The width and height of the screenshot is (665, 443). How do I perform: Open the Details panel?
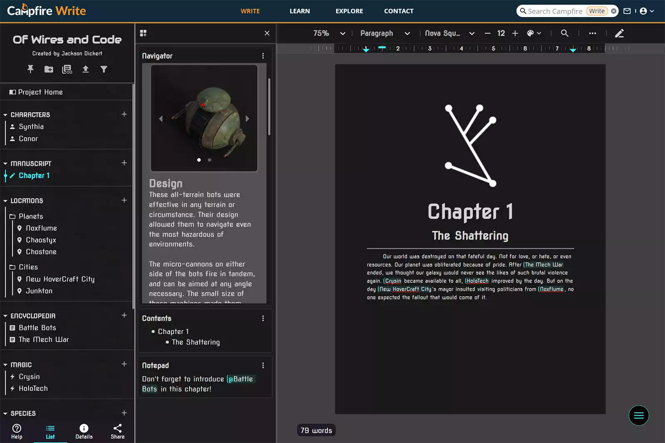(84, 431)
